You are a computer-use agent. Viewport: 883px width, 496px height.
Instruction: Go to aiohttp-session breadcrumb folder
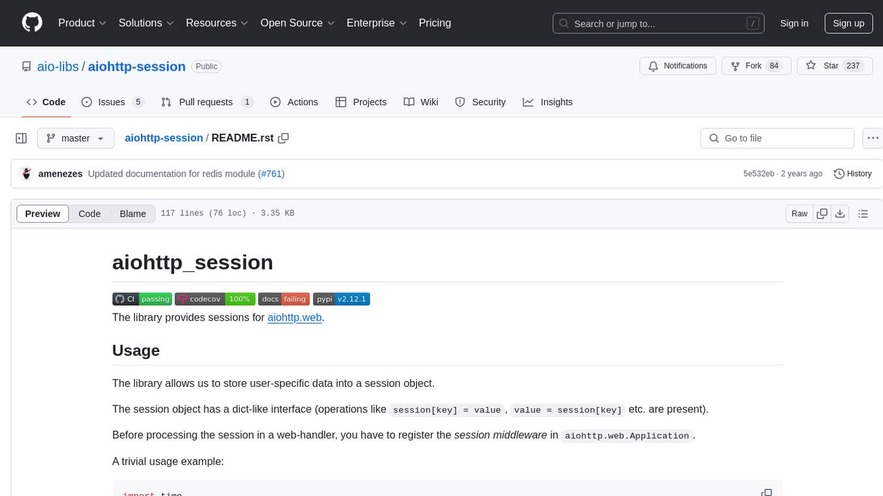(x=164, y=138)
